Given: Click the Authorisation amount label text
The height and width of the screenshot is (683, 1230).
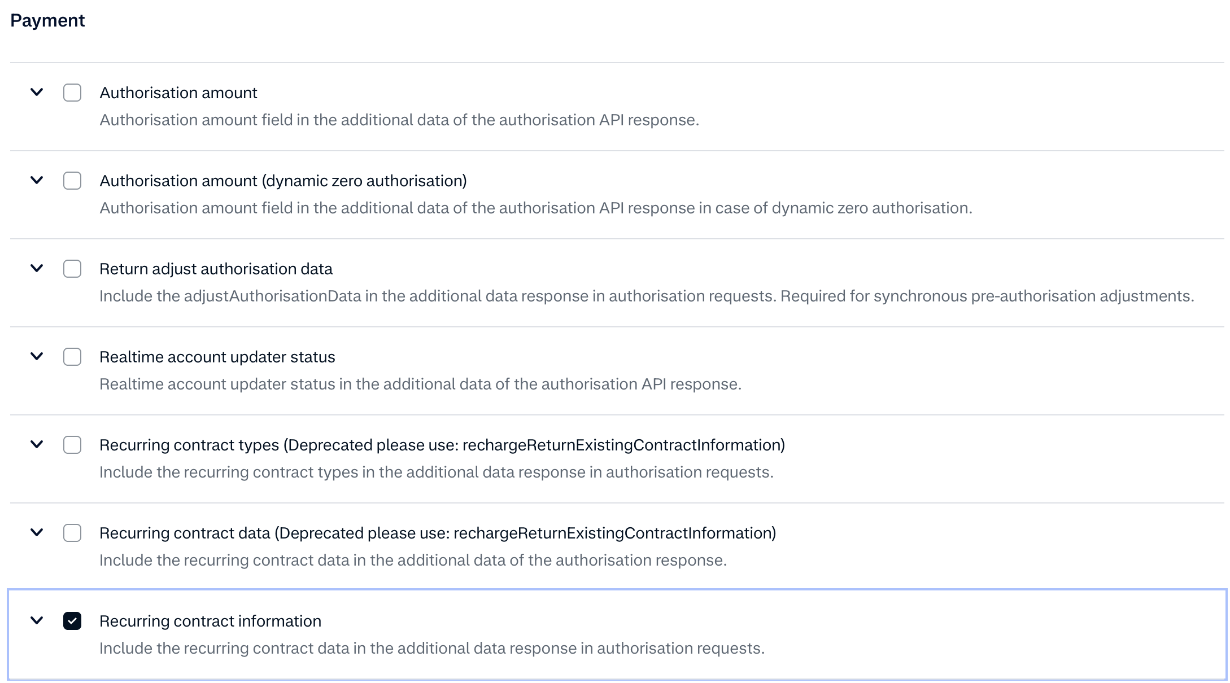Looking at the screenshot, I should point(178,93).
